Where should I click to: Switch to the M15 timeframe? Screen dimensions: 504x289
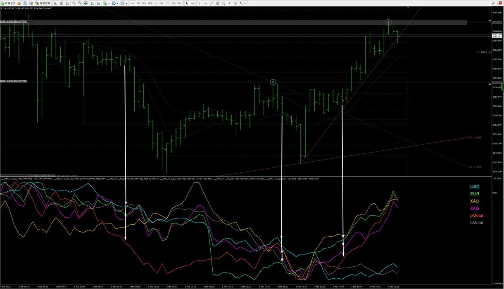144,3
